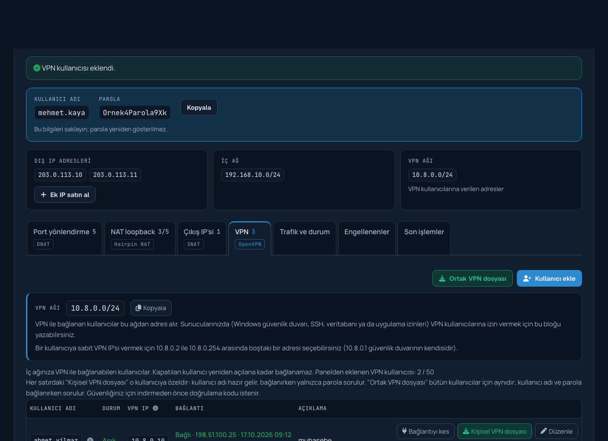Image resolution: width=608 pixels, height=441 pixels.
Task: Click the info icon next to VPN IP header
Action: [155, 408]
